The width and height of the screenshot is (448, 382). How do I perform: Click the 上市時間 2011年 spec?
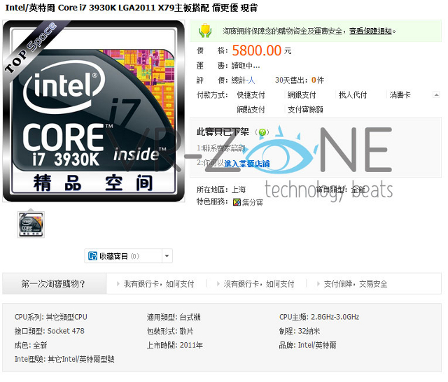click(x=175, y=345)
